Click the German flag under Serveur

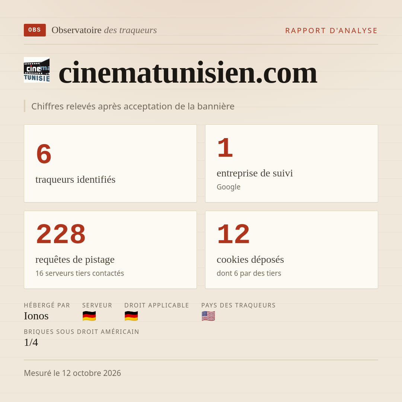(89, 316)
